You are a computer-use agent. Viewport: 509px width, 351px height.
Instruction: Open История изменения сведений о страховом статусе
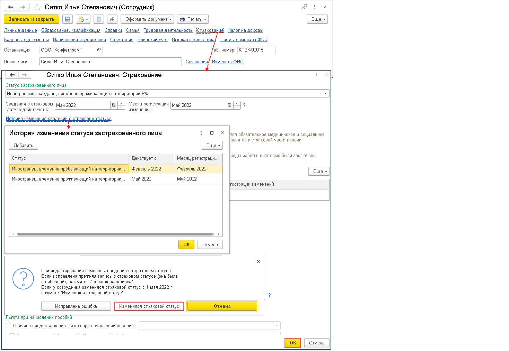tap(59, 119)
